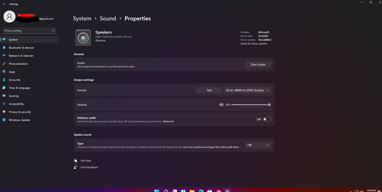382x192 pixels.
Task: Open Windows Update in the sidebar
Action: (19, 120)
